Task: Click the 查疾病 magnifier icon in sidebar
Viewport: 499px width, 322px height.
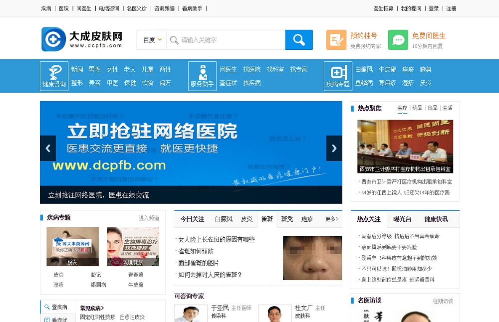Action: (47, 307)
